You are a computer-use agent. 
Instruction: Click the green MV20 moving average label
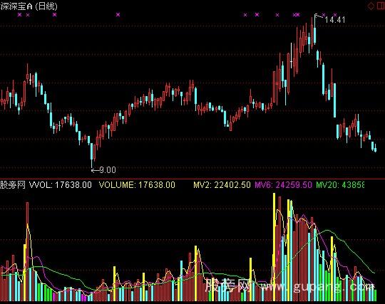340,184
